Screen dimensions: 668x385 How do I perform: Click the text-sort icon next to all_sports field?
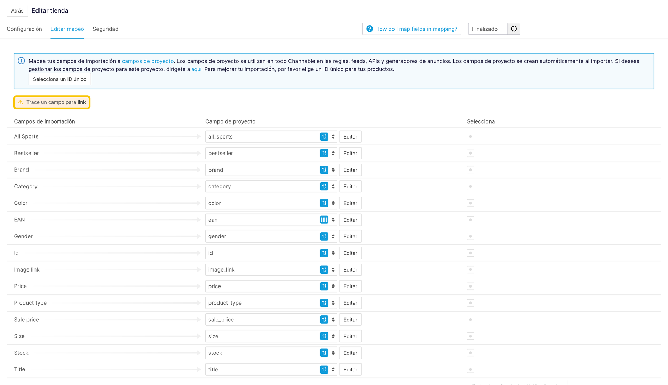click(x=324, y=136)
